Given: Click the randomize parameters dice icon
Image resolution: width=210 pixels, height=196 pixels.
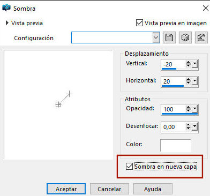Looking at the screenshot, I should (x=185, y=37).
